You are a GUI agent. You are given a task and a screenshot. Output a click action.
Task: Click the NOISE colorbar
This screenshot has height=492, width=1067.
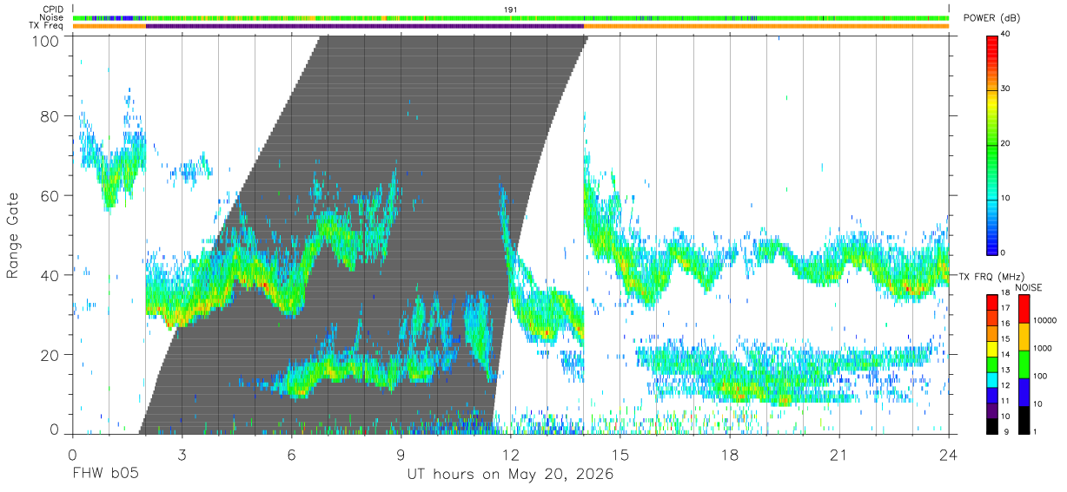click(1024, 364)
